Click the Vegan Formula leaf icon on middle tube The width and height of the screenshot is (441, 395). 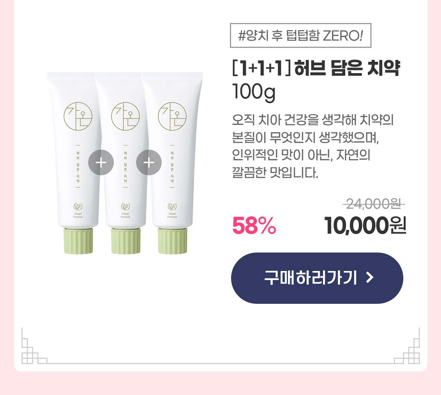point(125,210)
